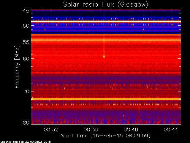
Task: Click the 08:36 time axis label
Action: 91,130
